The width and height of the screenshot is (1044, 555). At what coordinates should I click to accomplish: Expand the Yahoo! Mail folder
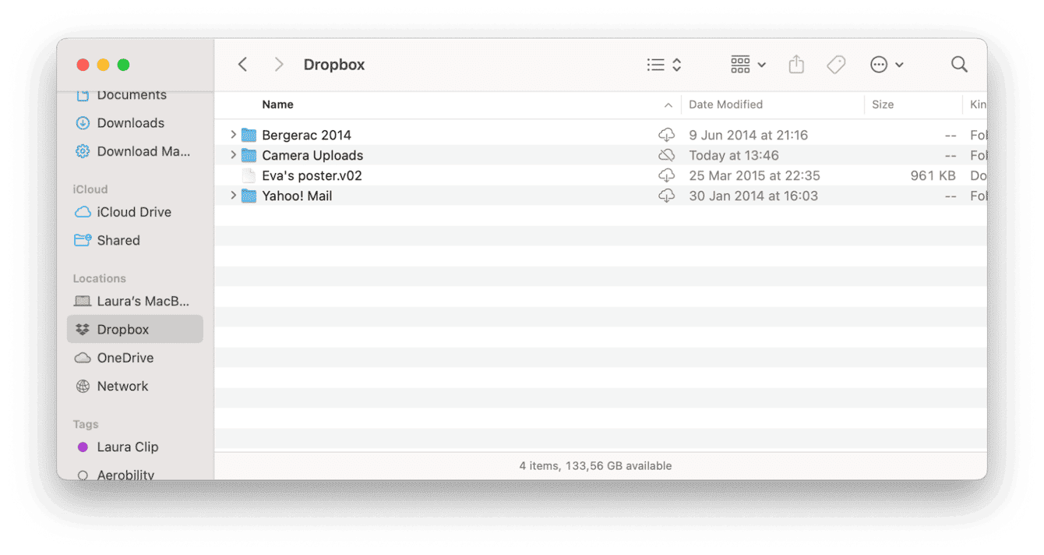point(233,196)
